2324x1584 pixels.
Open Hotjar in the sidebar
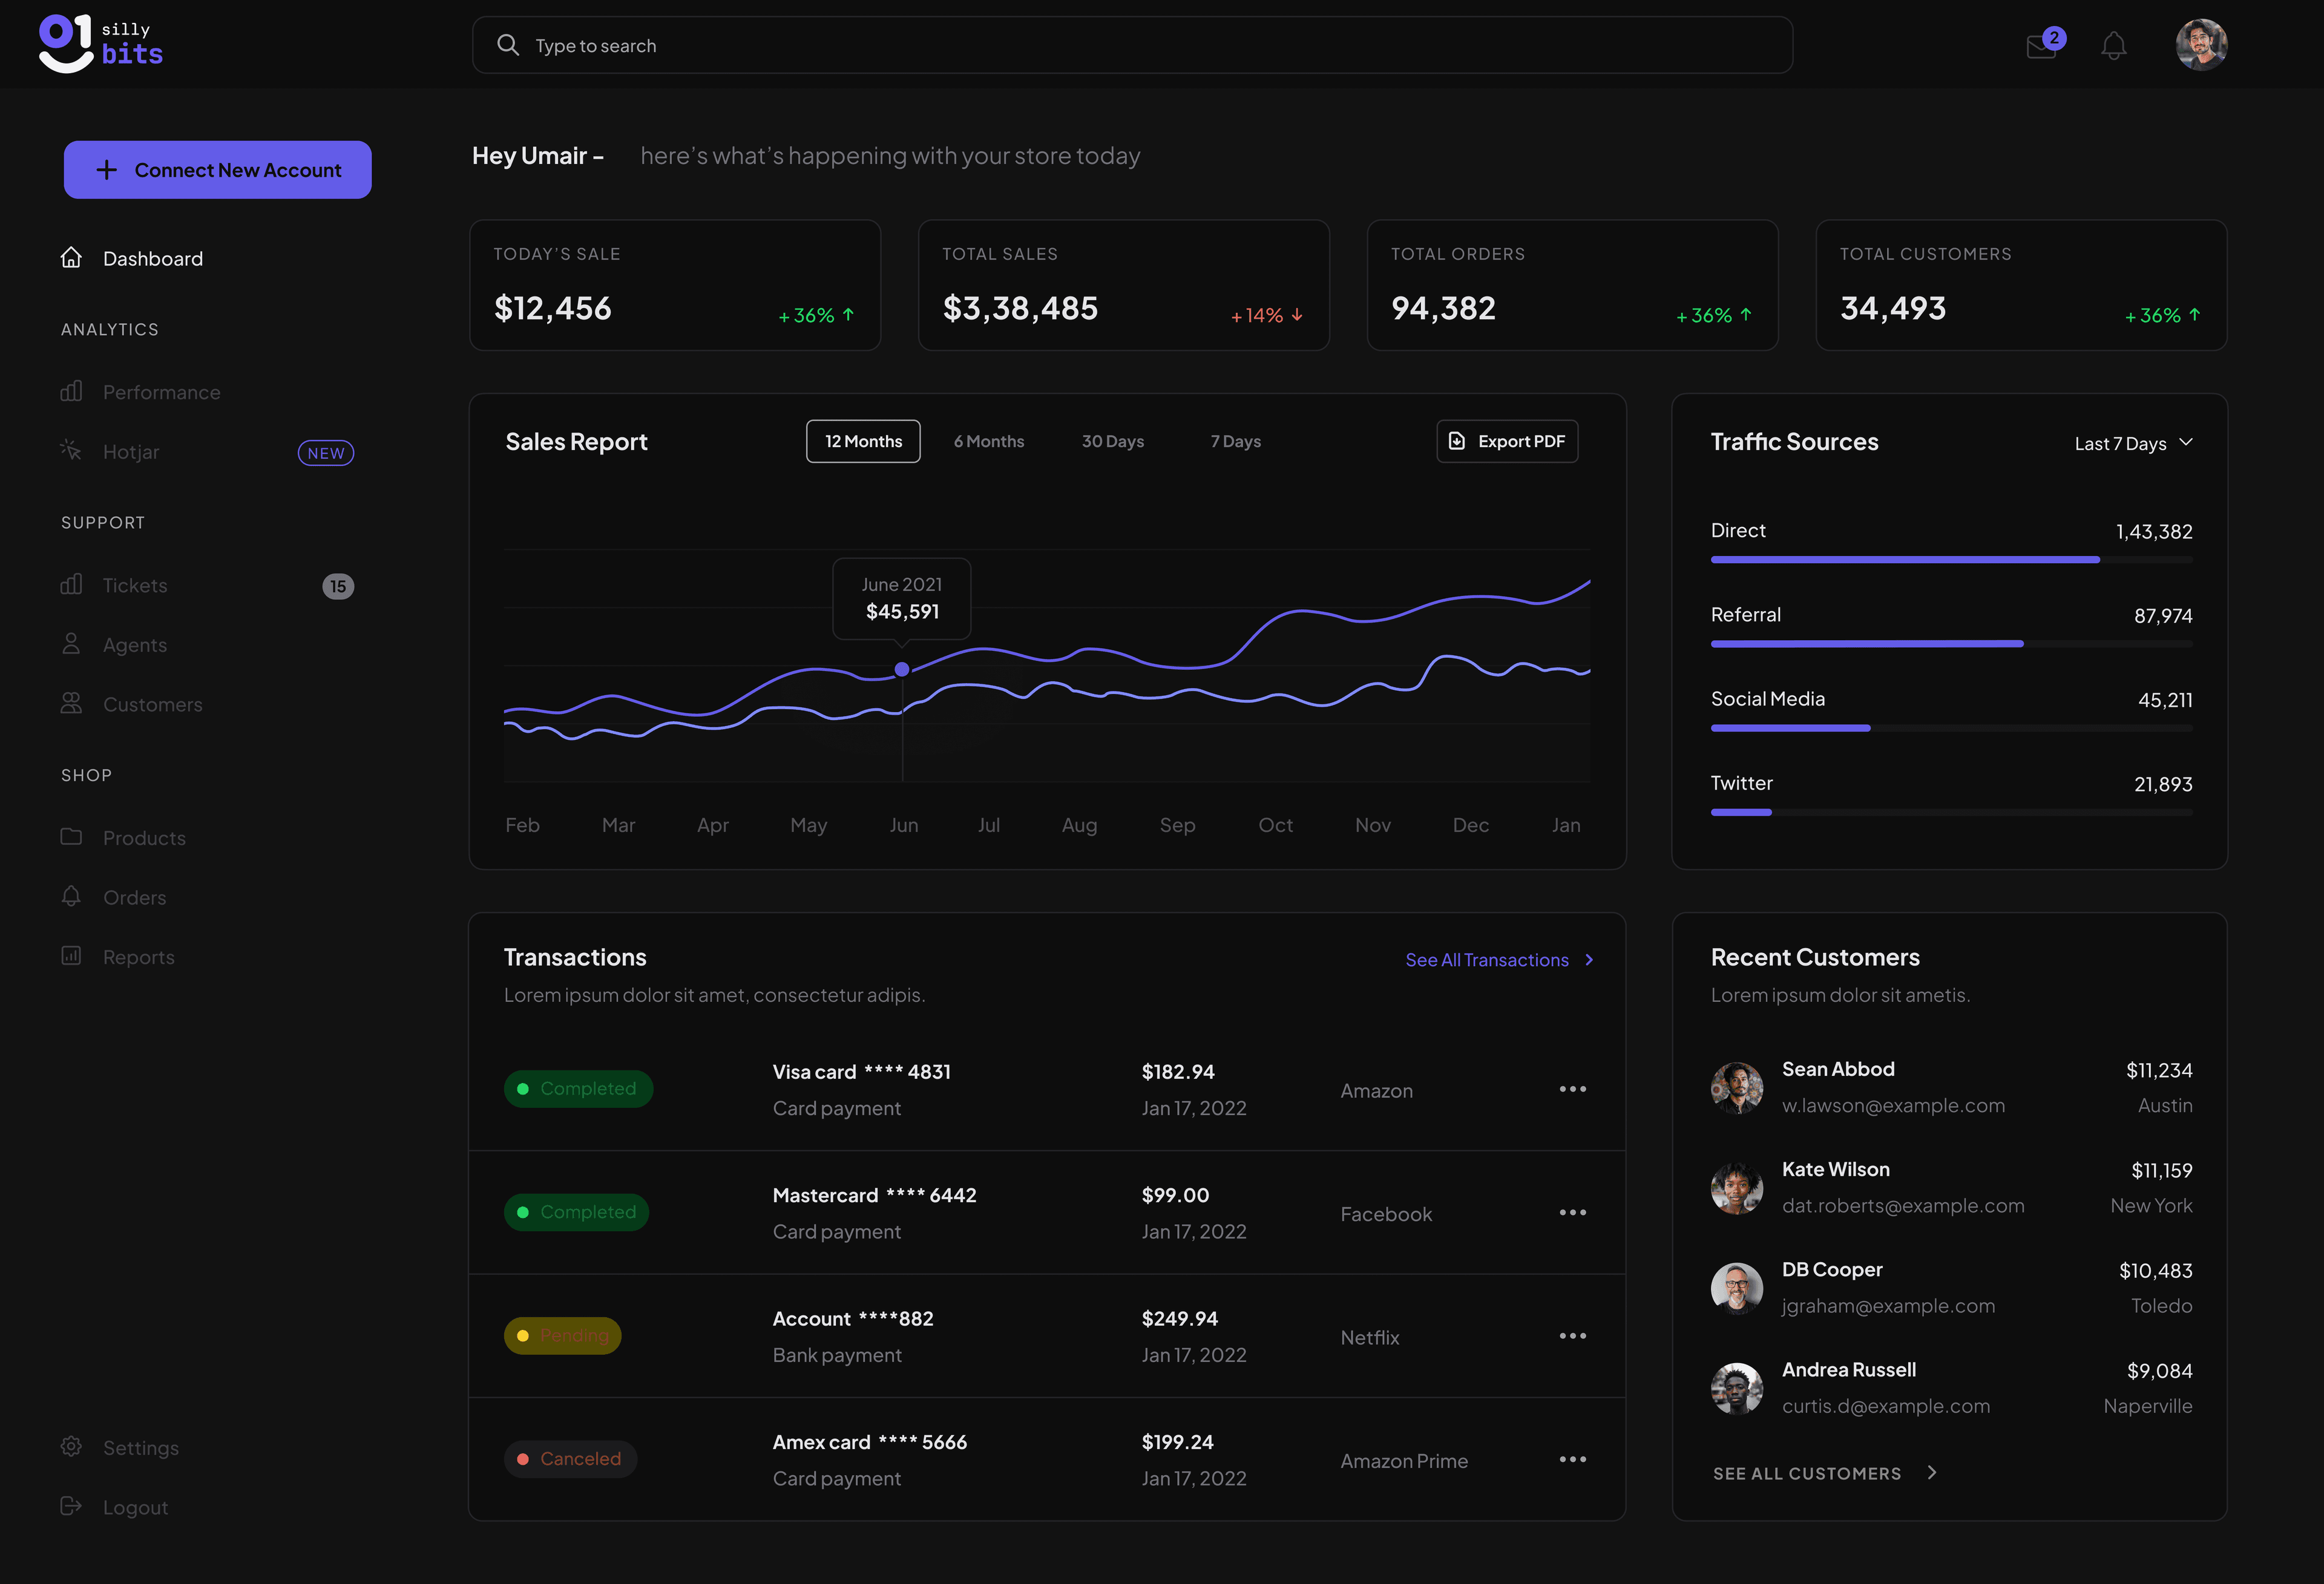(131, 452)
